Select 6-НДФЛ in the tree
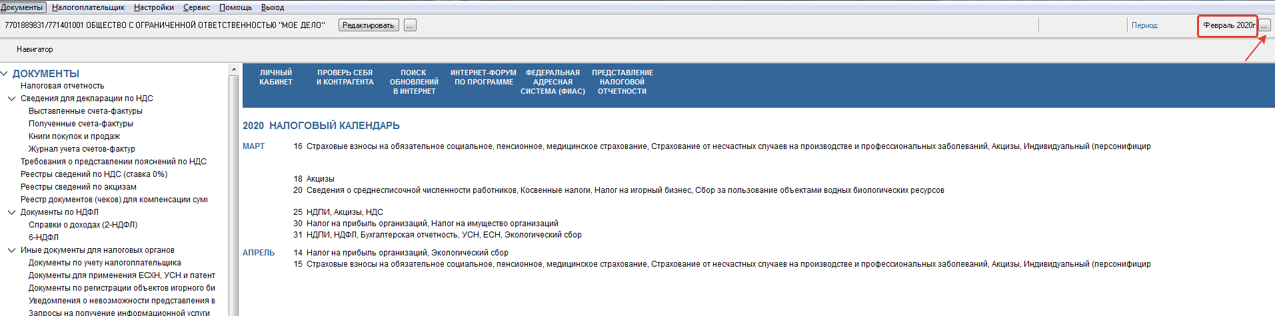 [43, 237]
